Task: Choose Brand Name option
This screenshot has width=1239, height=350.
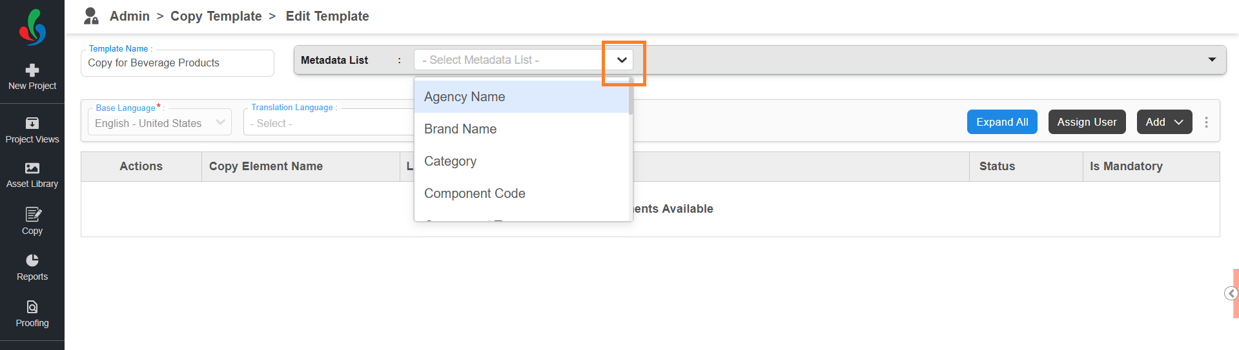Action: (460, 129)
